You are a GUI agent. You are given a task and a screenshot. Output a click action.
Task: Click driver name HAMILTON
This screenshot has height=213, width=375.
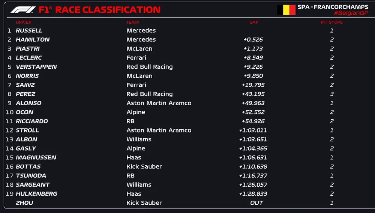click(33, 39)
